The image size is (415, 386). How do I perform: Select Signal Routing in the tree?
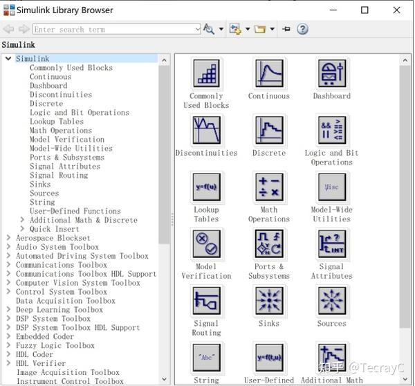(59, 175)
